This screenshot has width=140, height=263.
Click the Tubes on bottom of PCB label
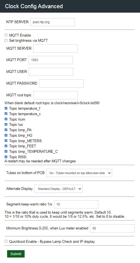(x=25, y=173)
